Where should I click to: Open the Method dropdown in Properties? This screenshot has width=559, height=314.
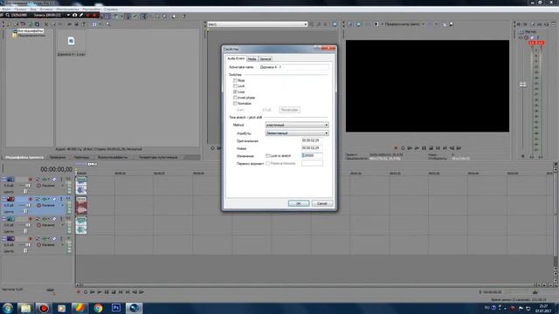[297, 125]
